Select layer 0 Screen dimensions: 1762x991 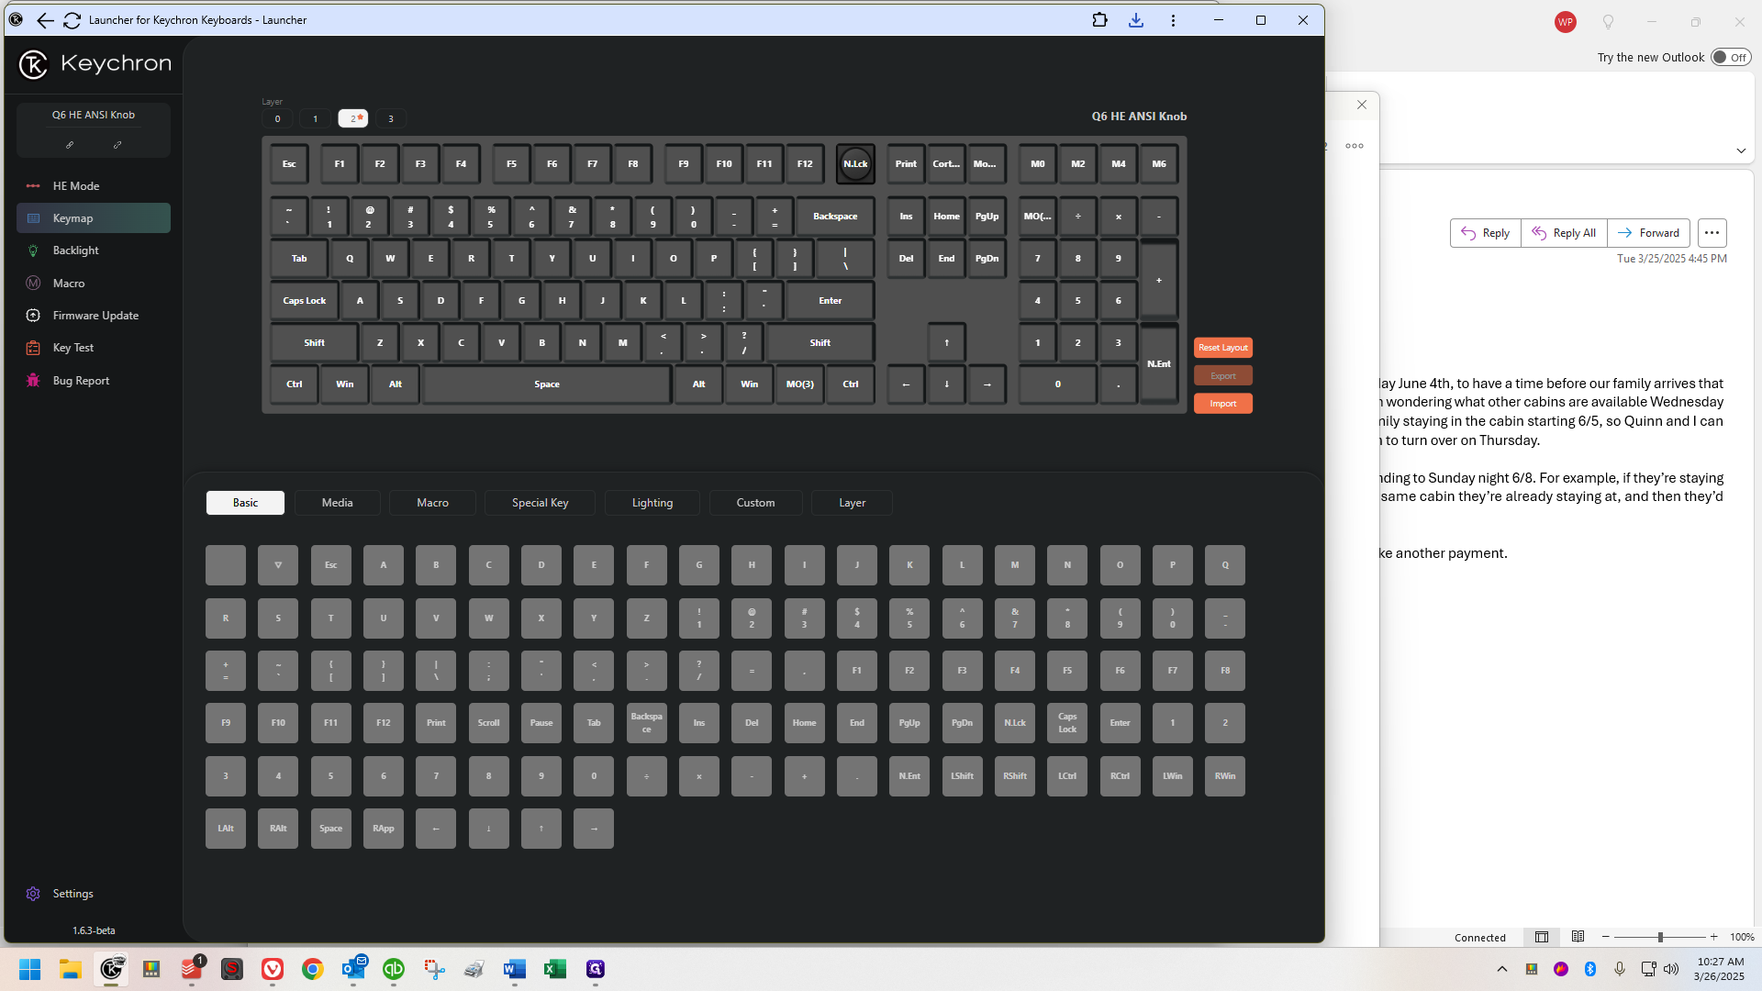point(277,118)
